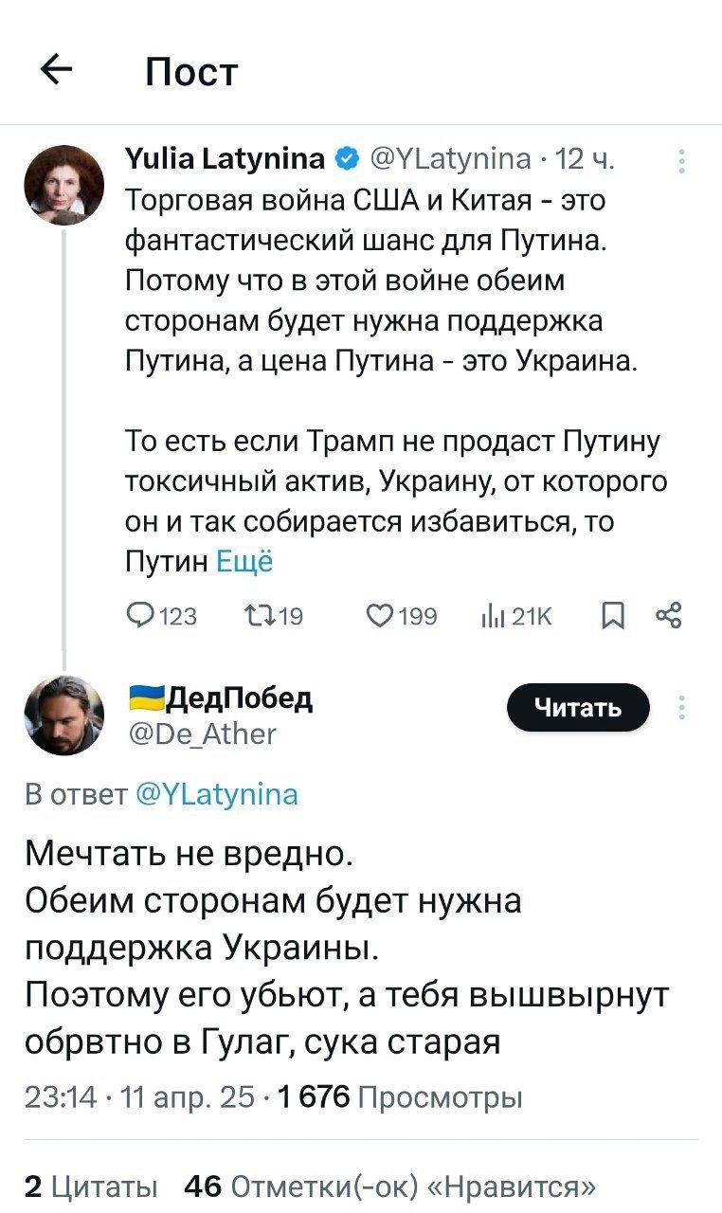Share Latynina's post via share icon
The image size is (722, 1213).
[x=668, y=617]
